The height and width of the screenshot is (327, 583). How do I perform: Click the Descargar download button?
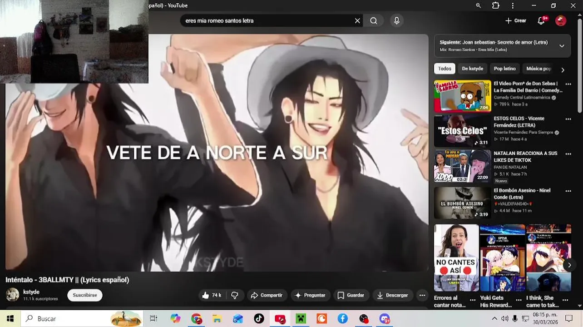(x=393, y=295)
